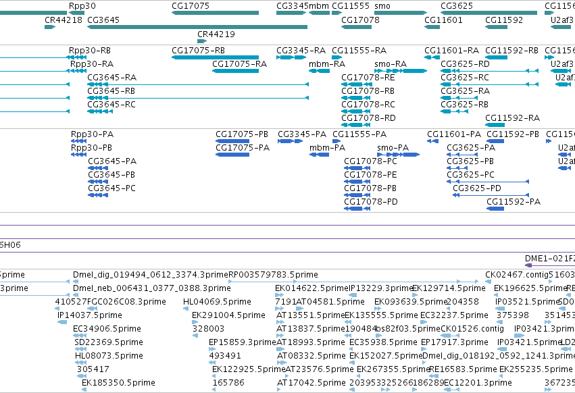Viewport: 575px width, 393px height.
Task: Select the CG17075 gene bar in the gene track
Action: point(215,13)
